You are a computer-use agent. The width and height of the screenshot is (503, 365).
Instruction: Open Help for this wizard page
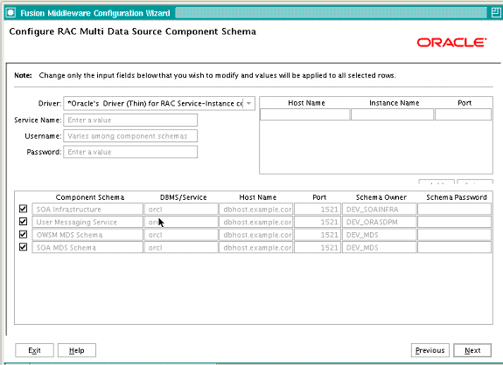(77, 350)
